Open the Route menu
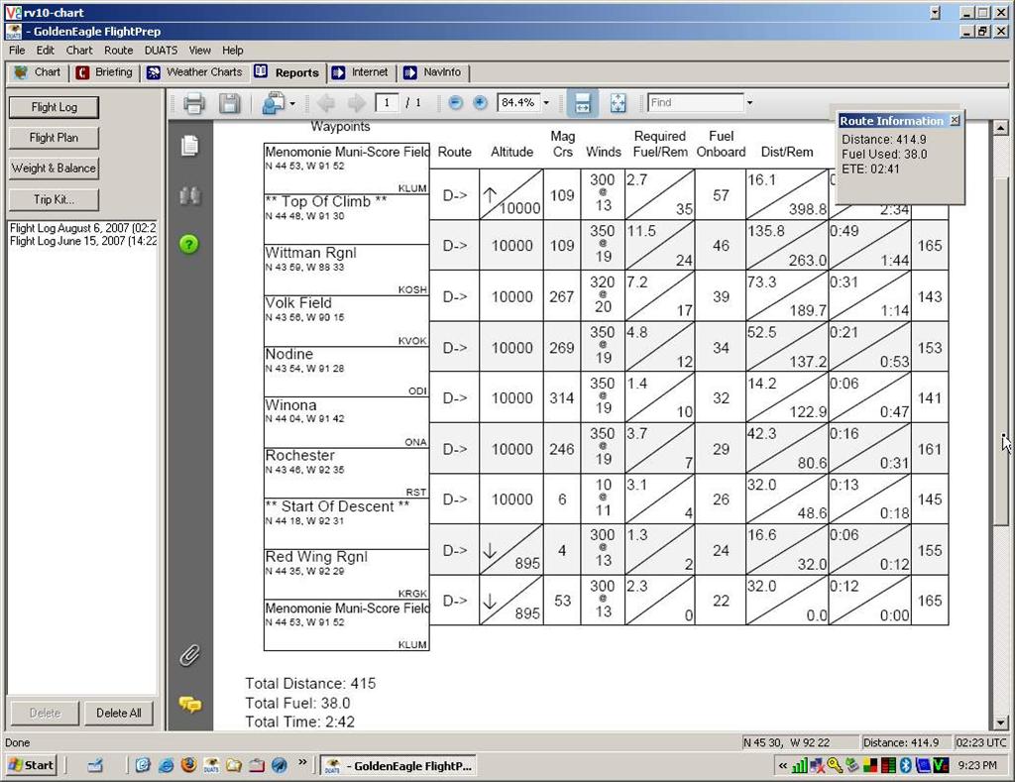1015x782 pixels. [119, 50]
